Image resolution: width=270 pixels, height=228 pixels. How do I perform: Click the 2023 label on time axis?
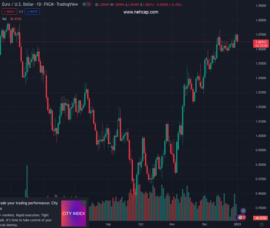pos(237,225)
